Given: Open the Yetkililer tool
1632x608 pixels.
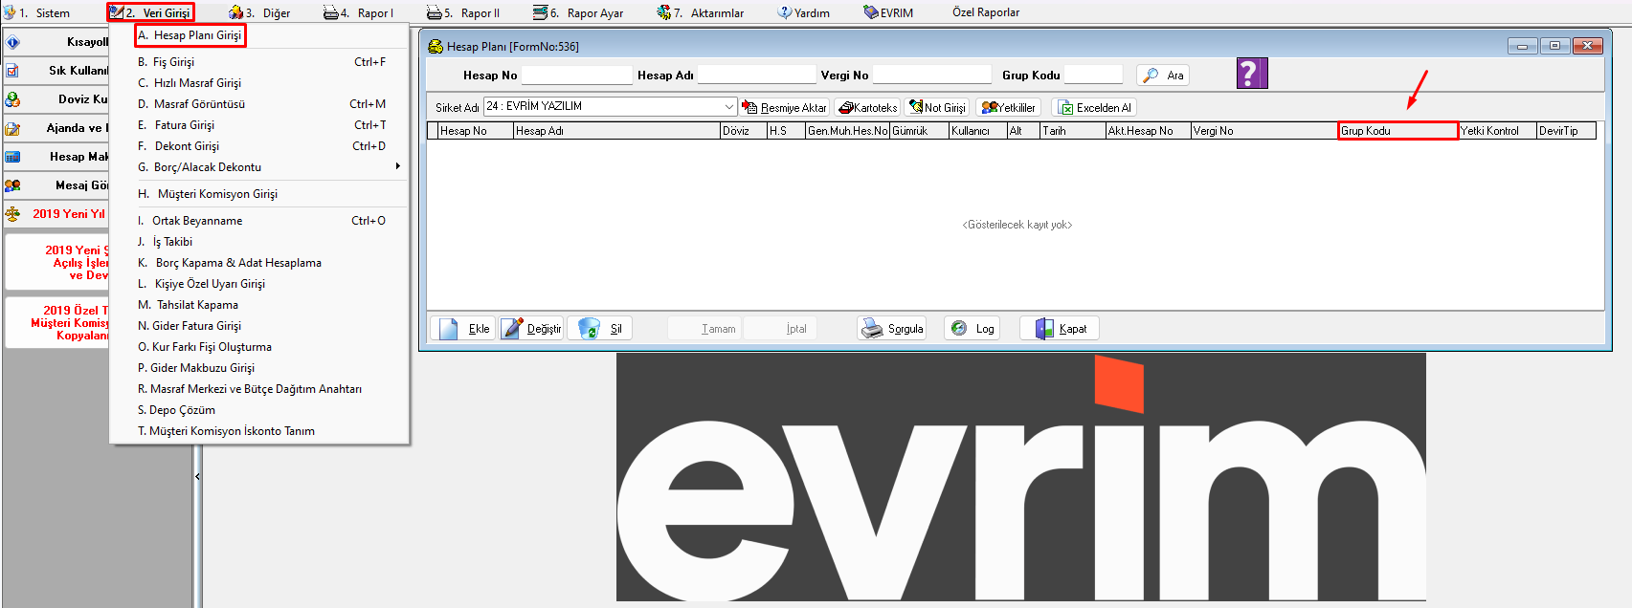Looking at the screenshot, I should point(1008,108).
